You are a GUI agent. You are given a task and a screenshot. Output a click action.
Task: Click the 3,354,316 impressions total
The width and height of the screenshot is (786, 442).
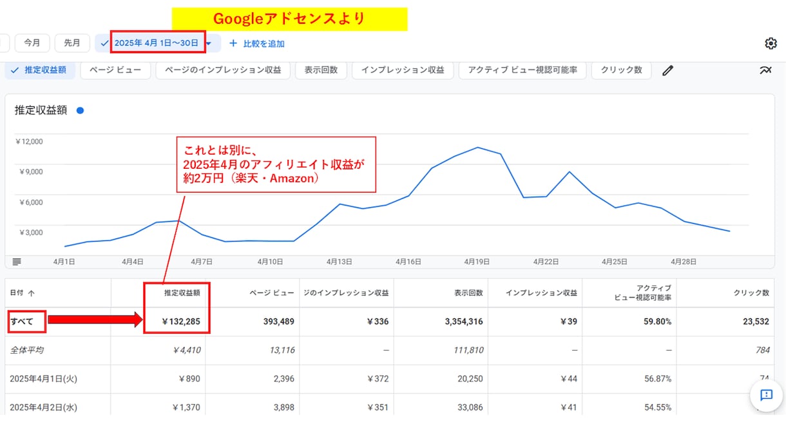point(464,322)
